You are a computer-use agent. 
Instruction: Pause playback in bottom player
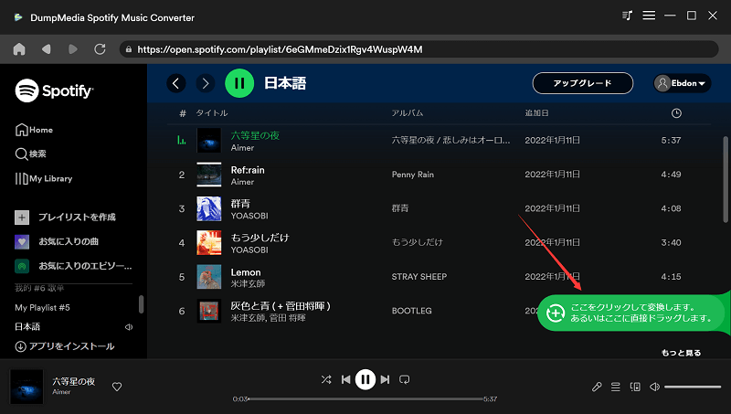pos(365,379)
